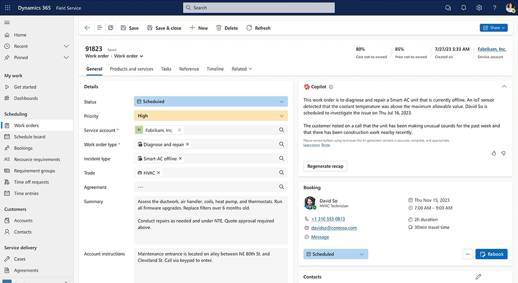Open the Message link for David So
Viewport: 518px width, 283px height.
coord(320,237)
